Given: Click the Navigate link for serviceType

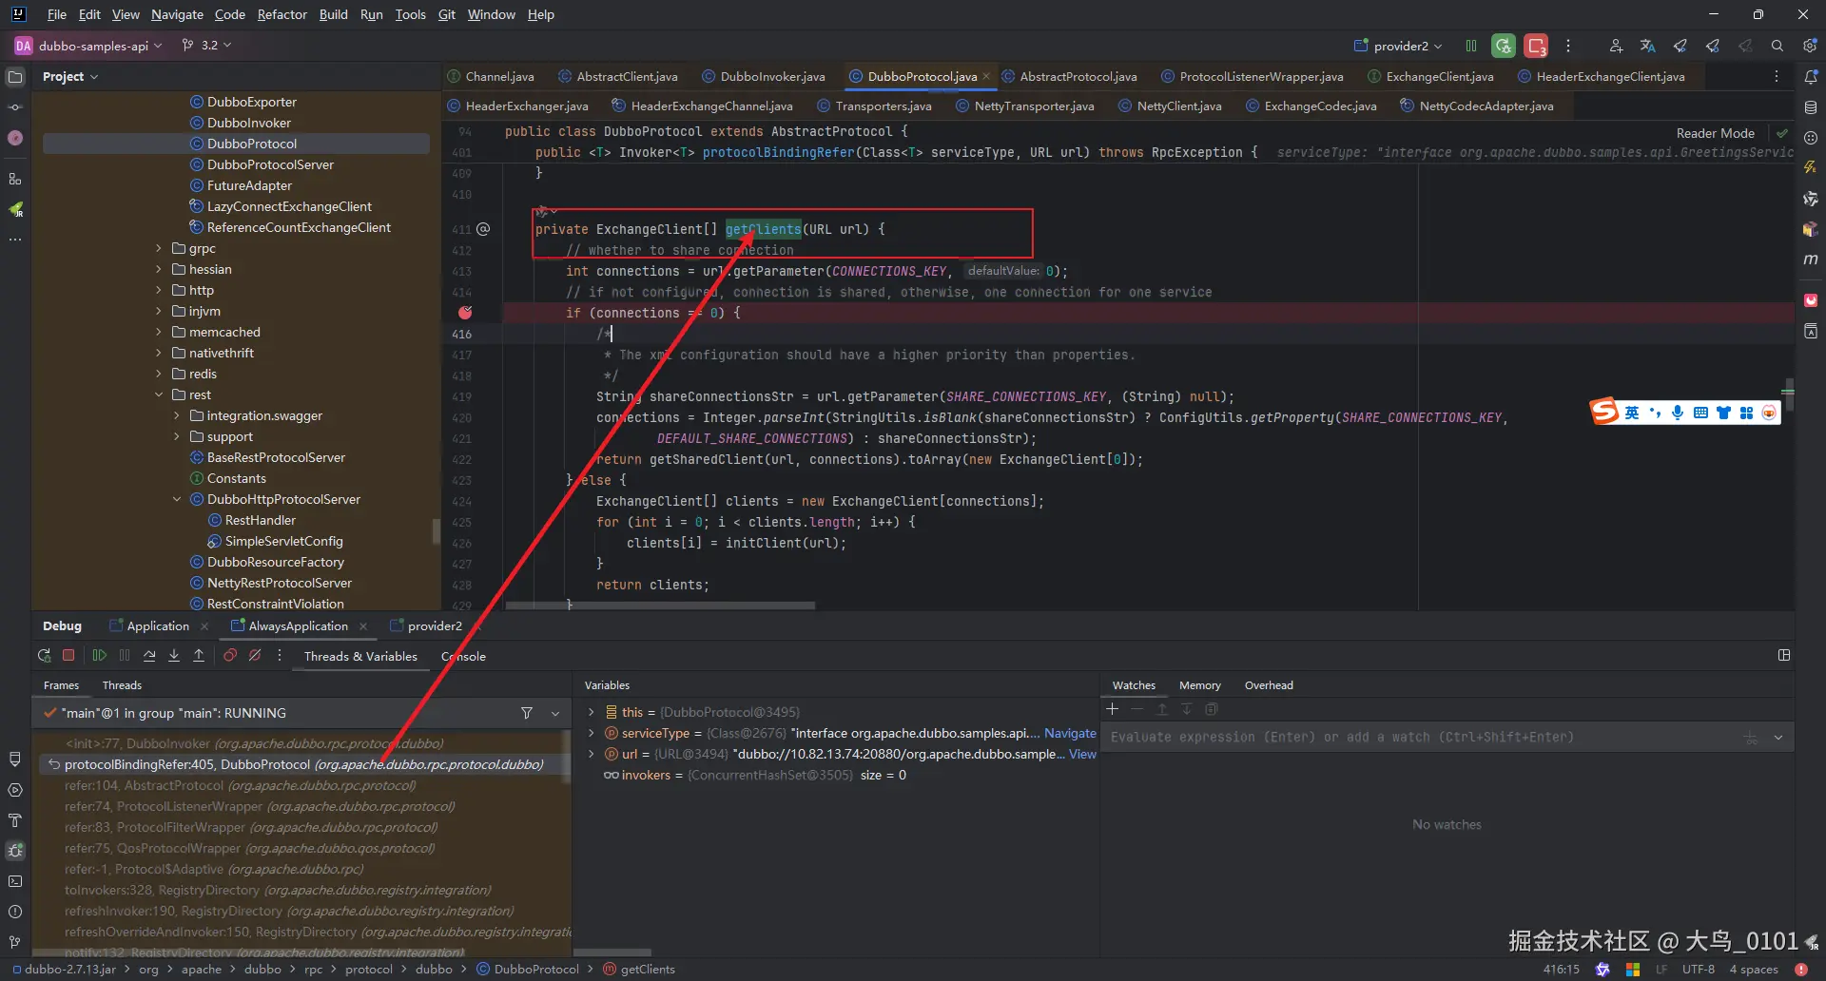Looking at the screenshot, I should [1070, 733].
